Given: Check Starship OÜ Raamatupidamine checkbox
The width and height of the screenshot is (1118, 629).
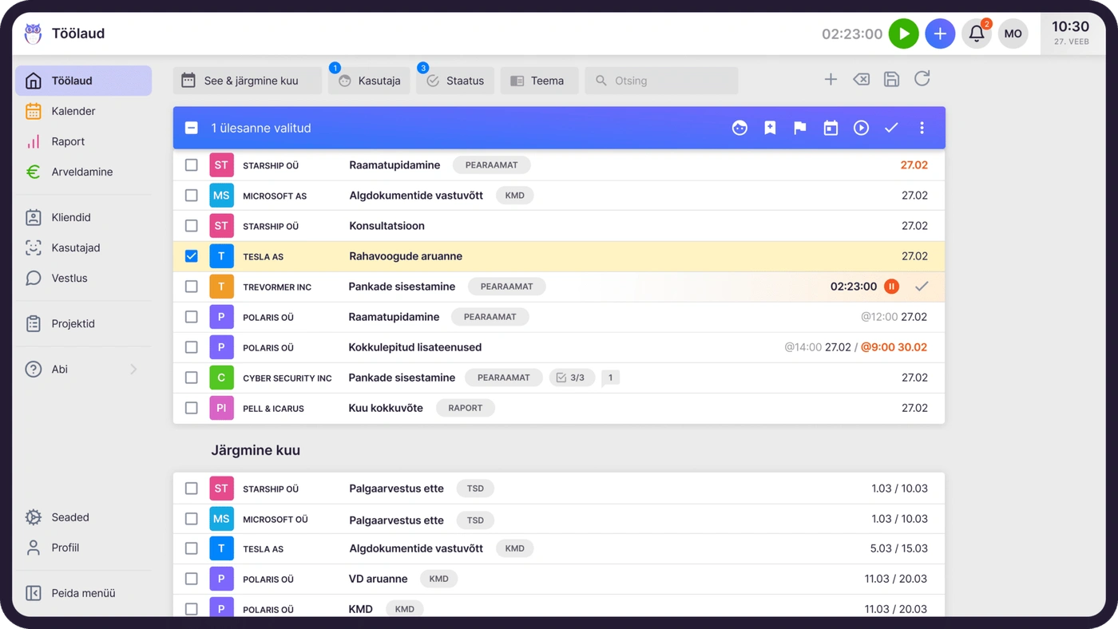Looking at the screenshot, I should [192, 165].
